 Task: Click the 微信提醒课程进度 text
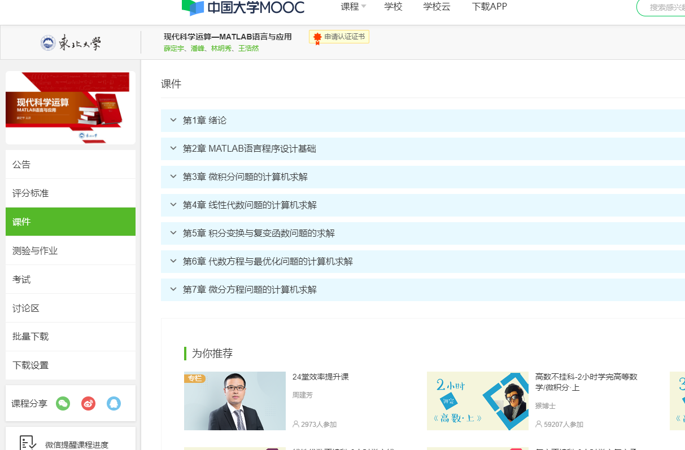click(77, 444)
